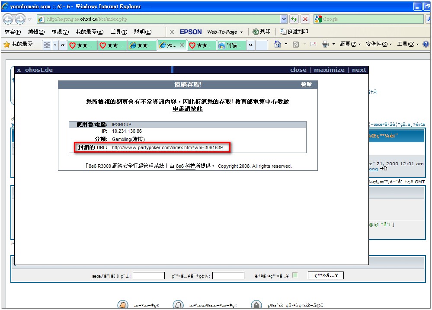Toggle the checkbox in the login form
The height and width of the screenshot is (310, 432).
[x=295, y=275]
